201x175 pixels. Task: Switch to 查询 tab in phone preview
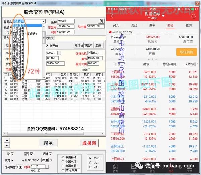click(189, 25)
